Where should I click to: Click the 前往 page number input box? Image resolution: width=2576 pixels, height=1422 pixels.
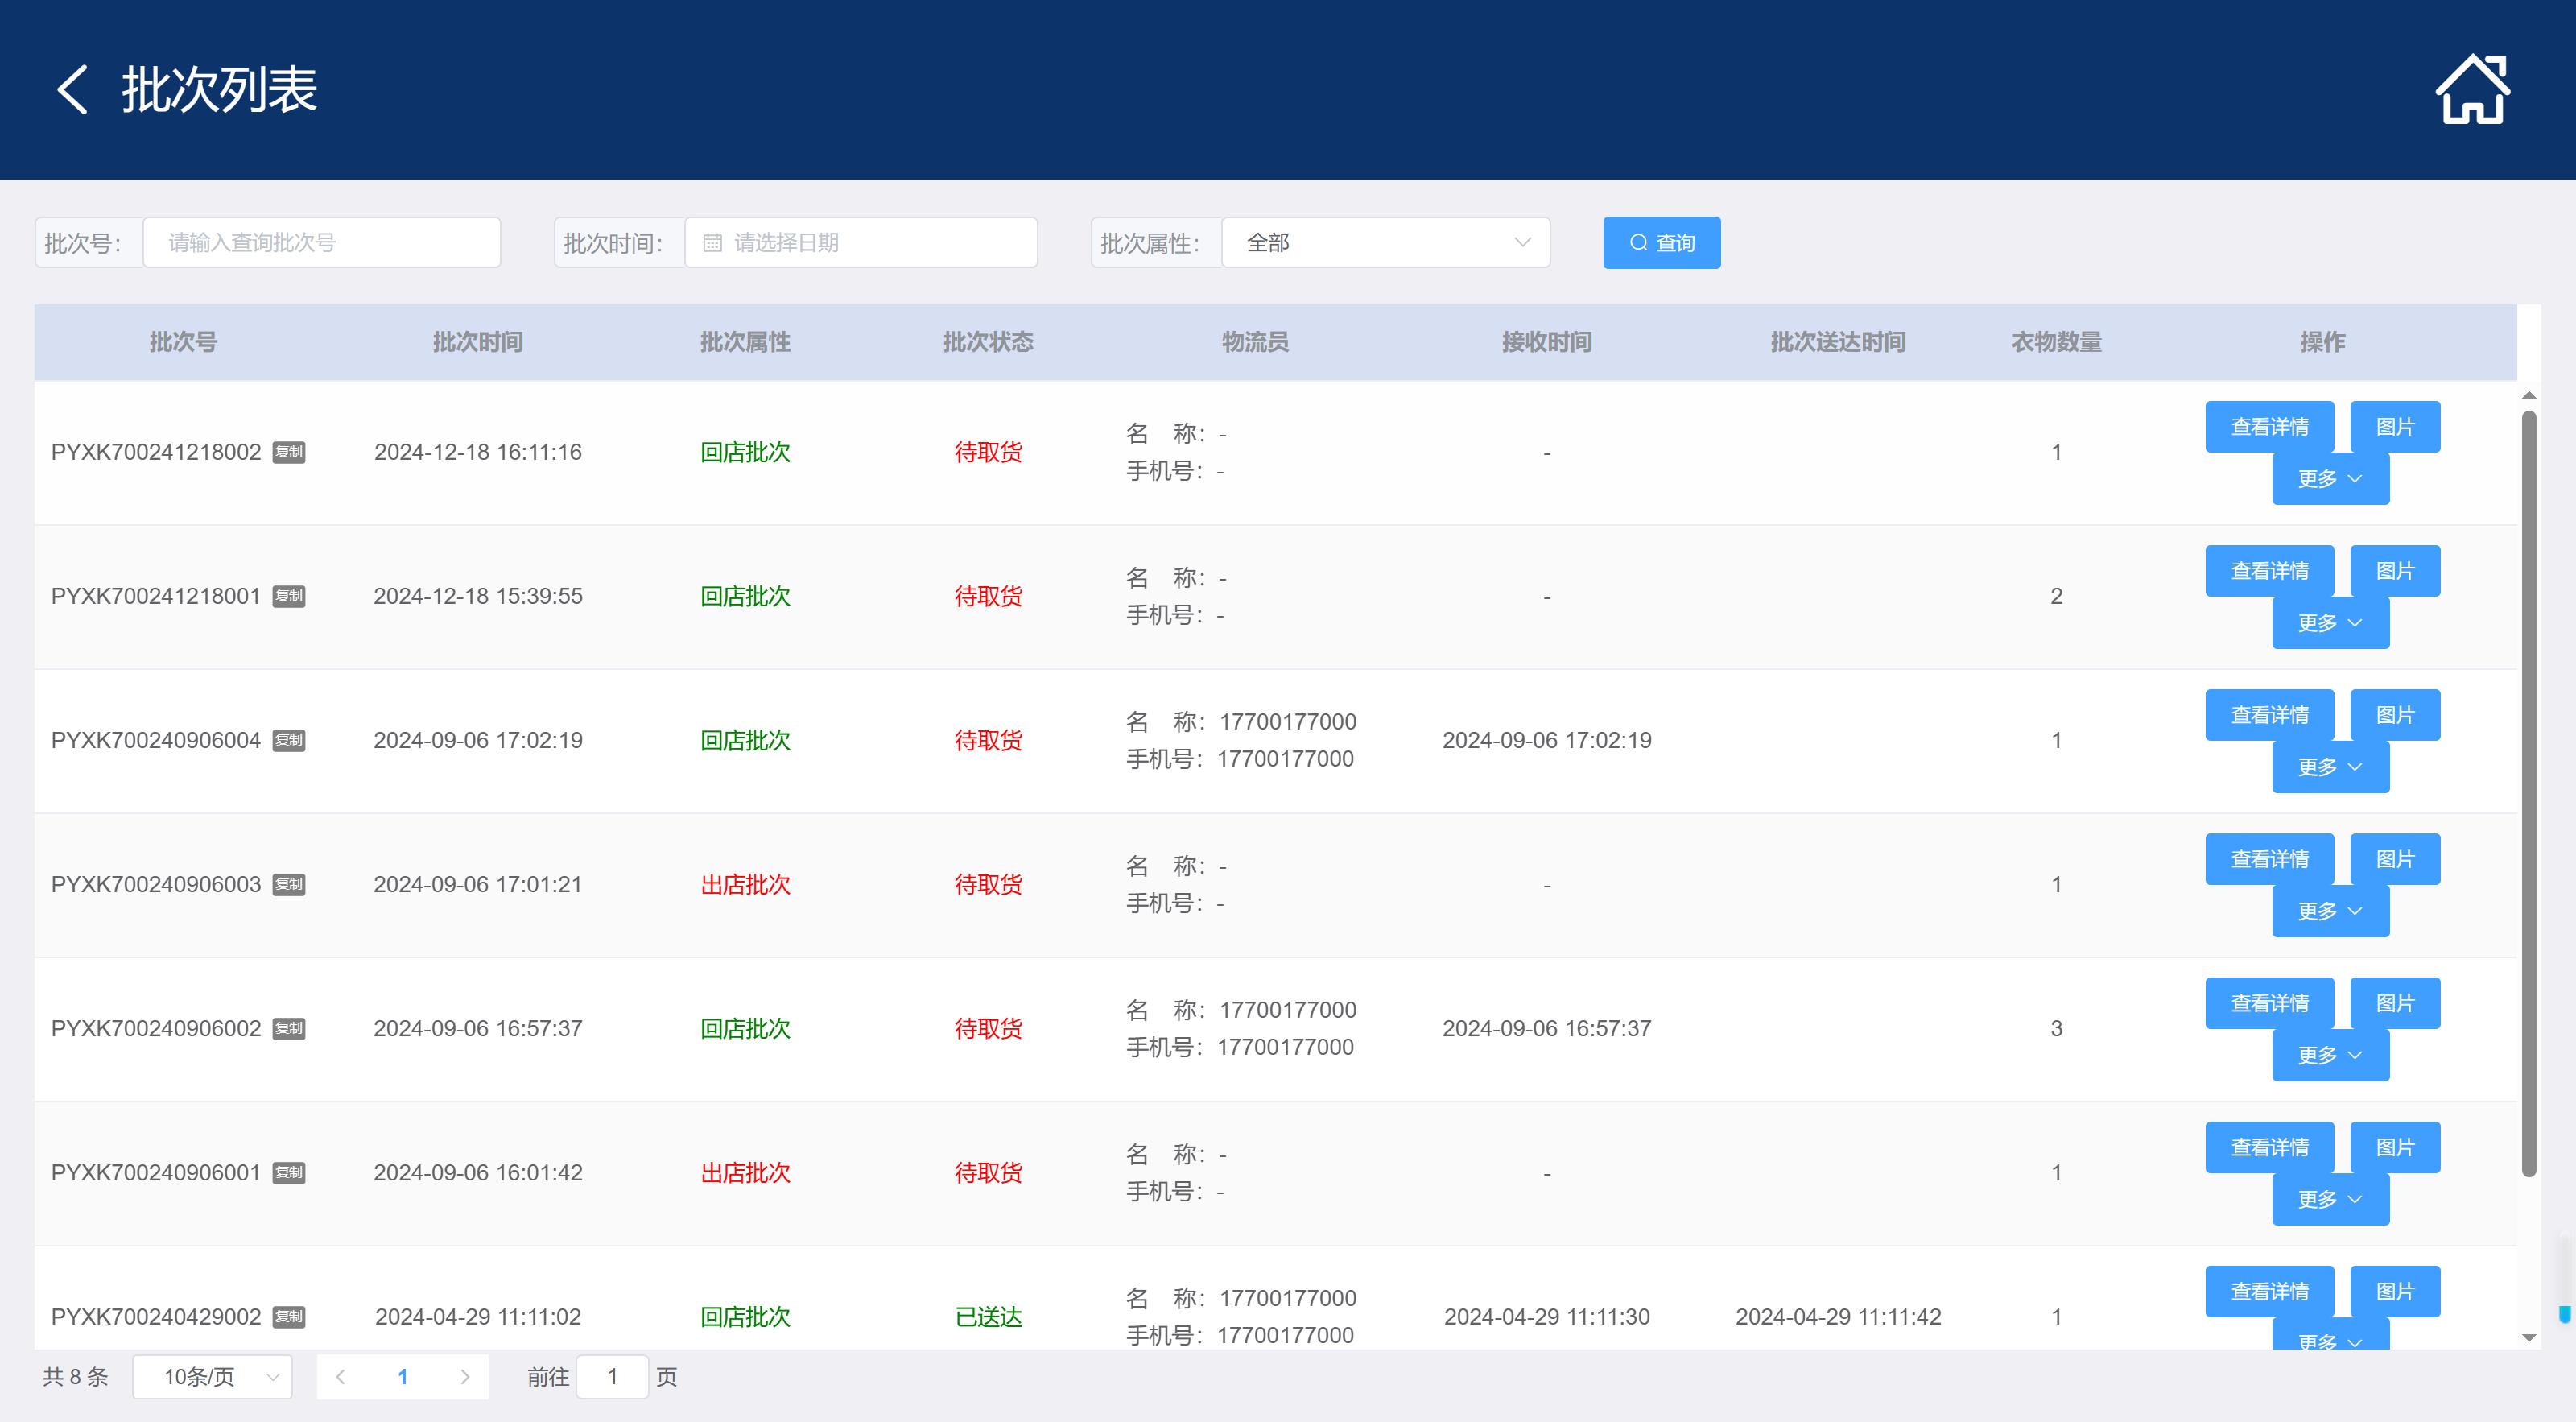[612, 1377]
